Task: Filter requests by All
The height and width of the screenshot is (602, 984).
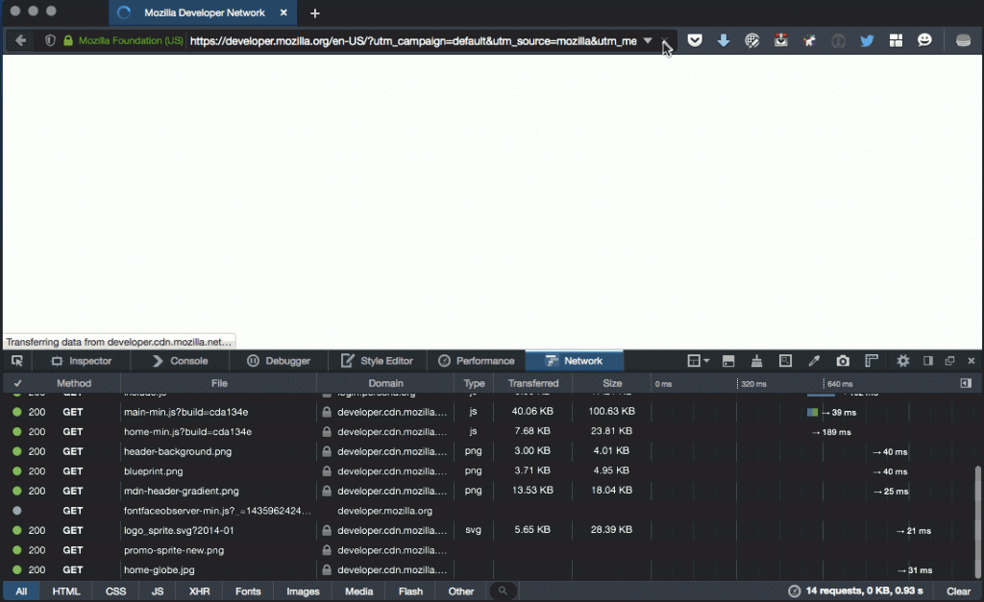Action: tap(21, 591)
